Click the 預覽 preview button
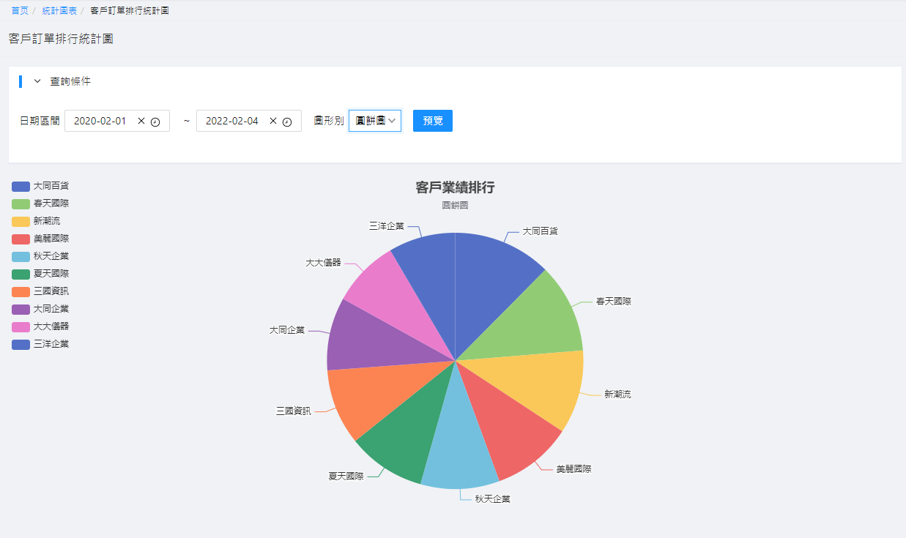The width and height of the screenshot is (906, 538). click(432, 121)
